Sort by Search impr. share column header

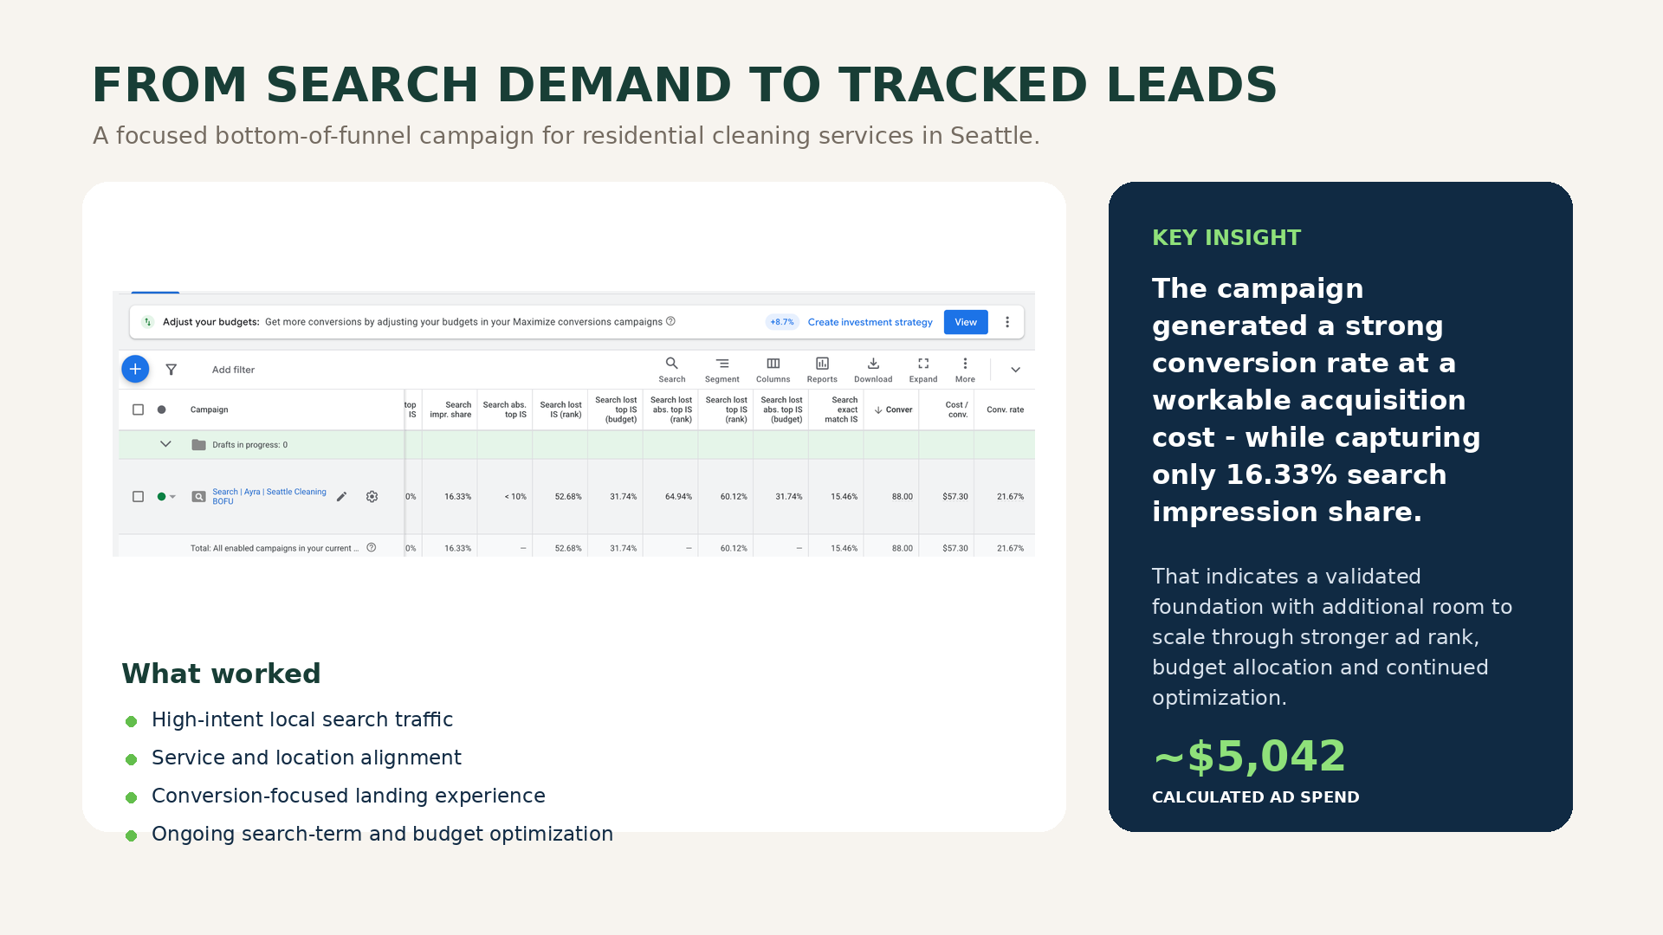[450, 409]
